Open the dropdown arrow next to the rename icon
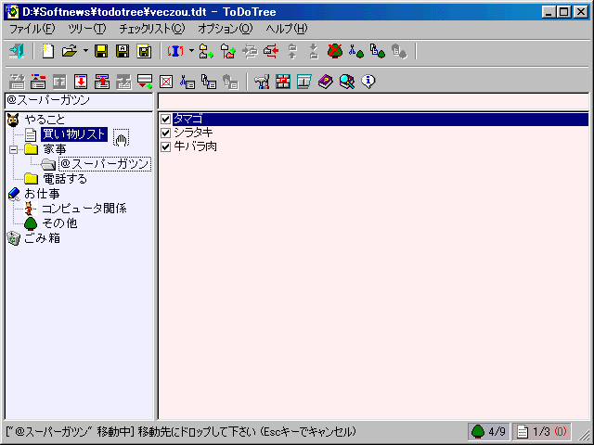 click(191, 51)
